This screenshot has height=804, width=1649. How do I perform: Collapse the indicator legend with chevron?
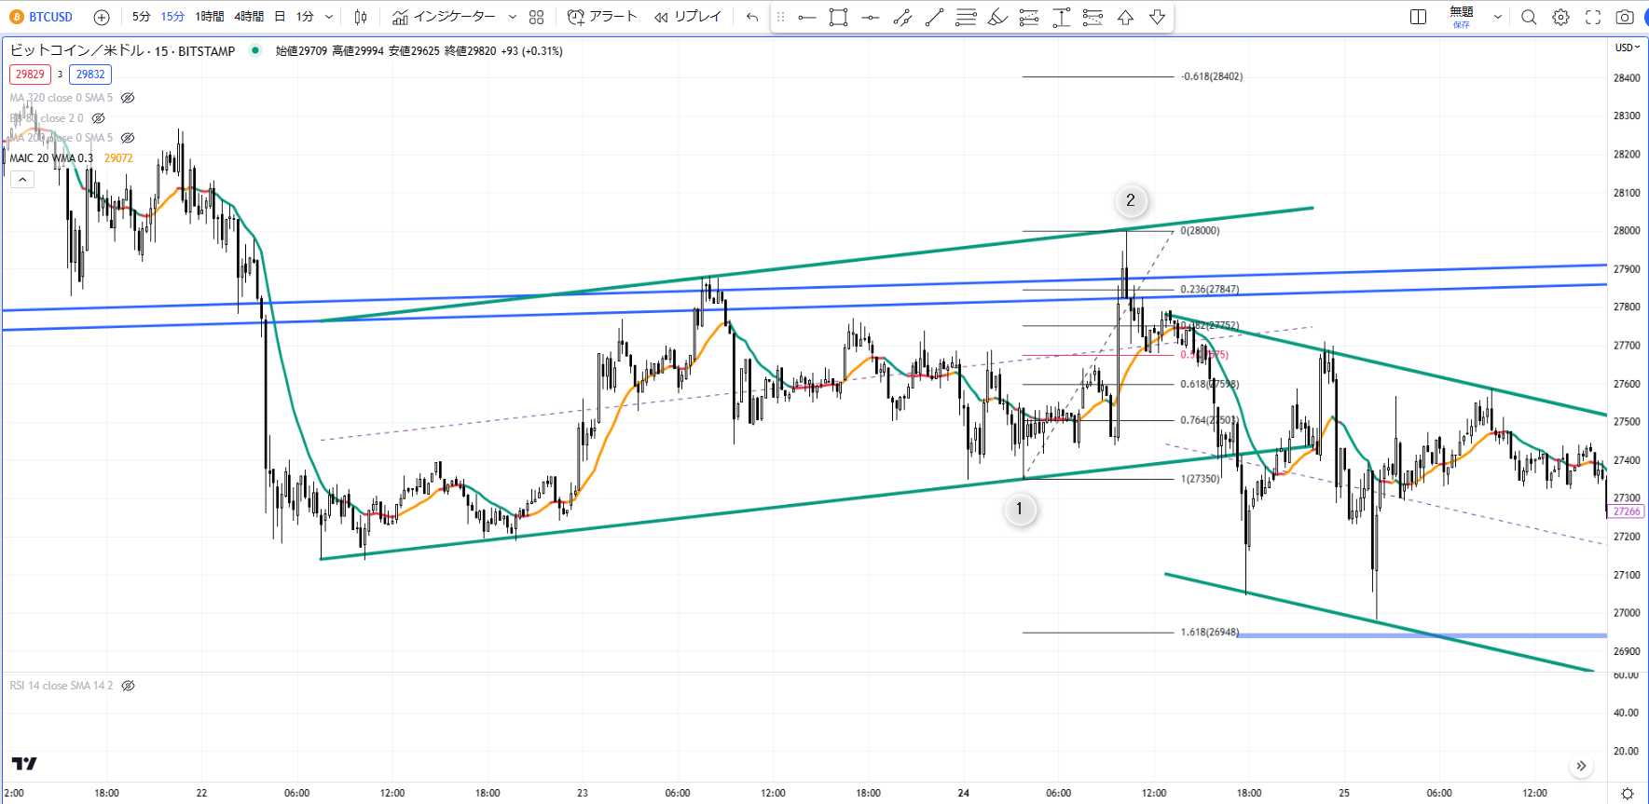(x=22, y=179)
